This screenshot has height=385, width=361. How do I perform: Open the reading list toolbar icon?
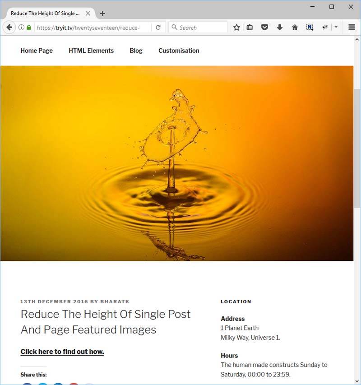pyautogui.click(x=250, y=27)
